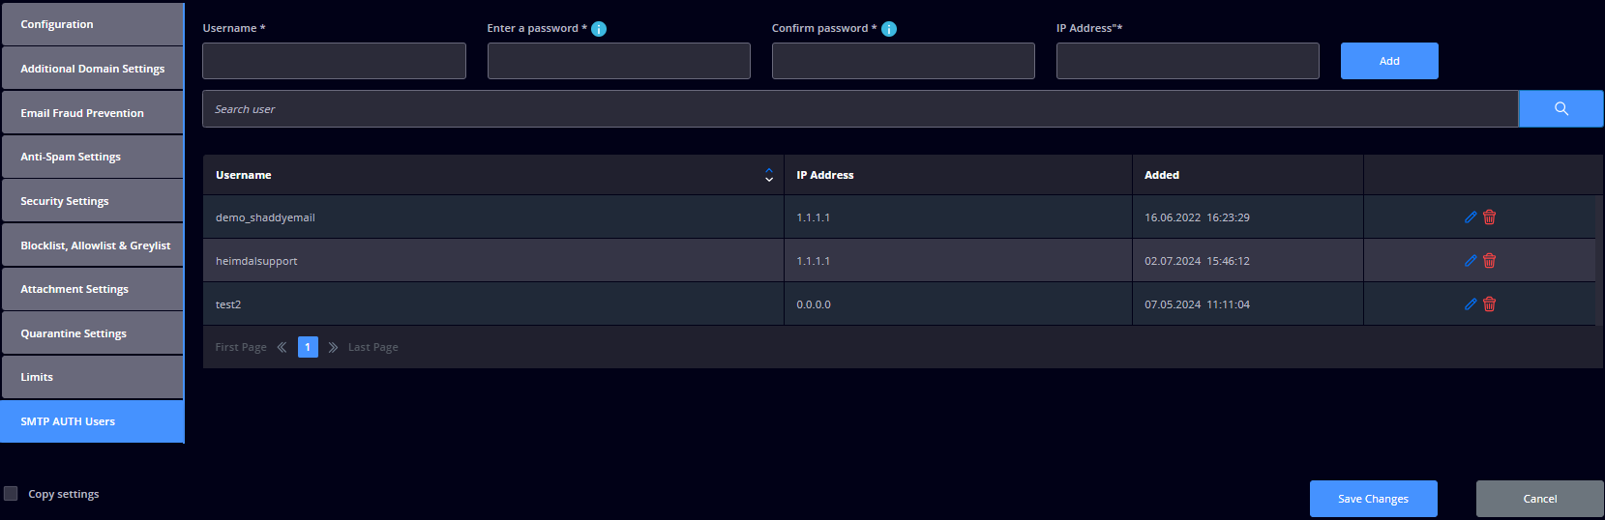1605x520 pixels.
Task: Delete the test2 user
Action: (x=1489, y=304)
